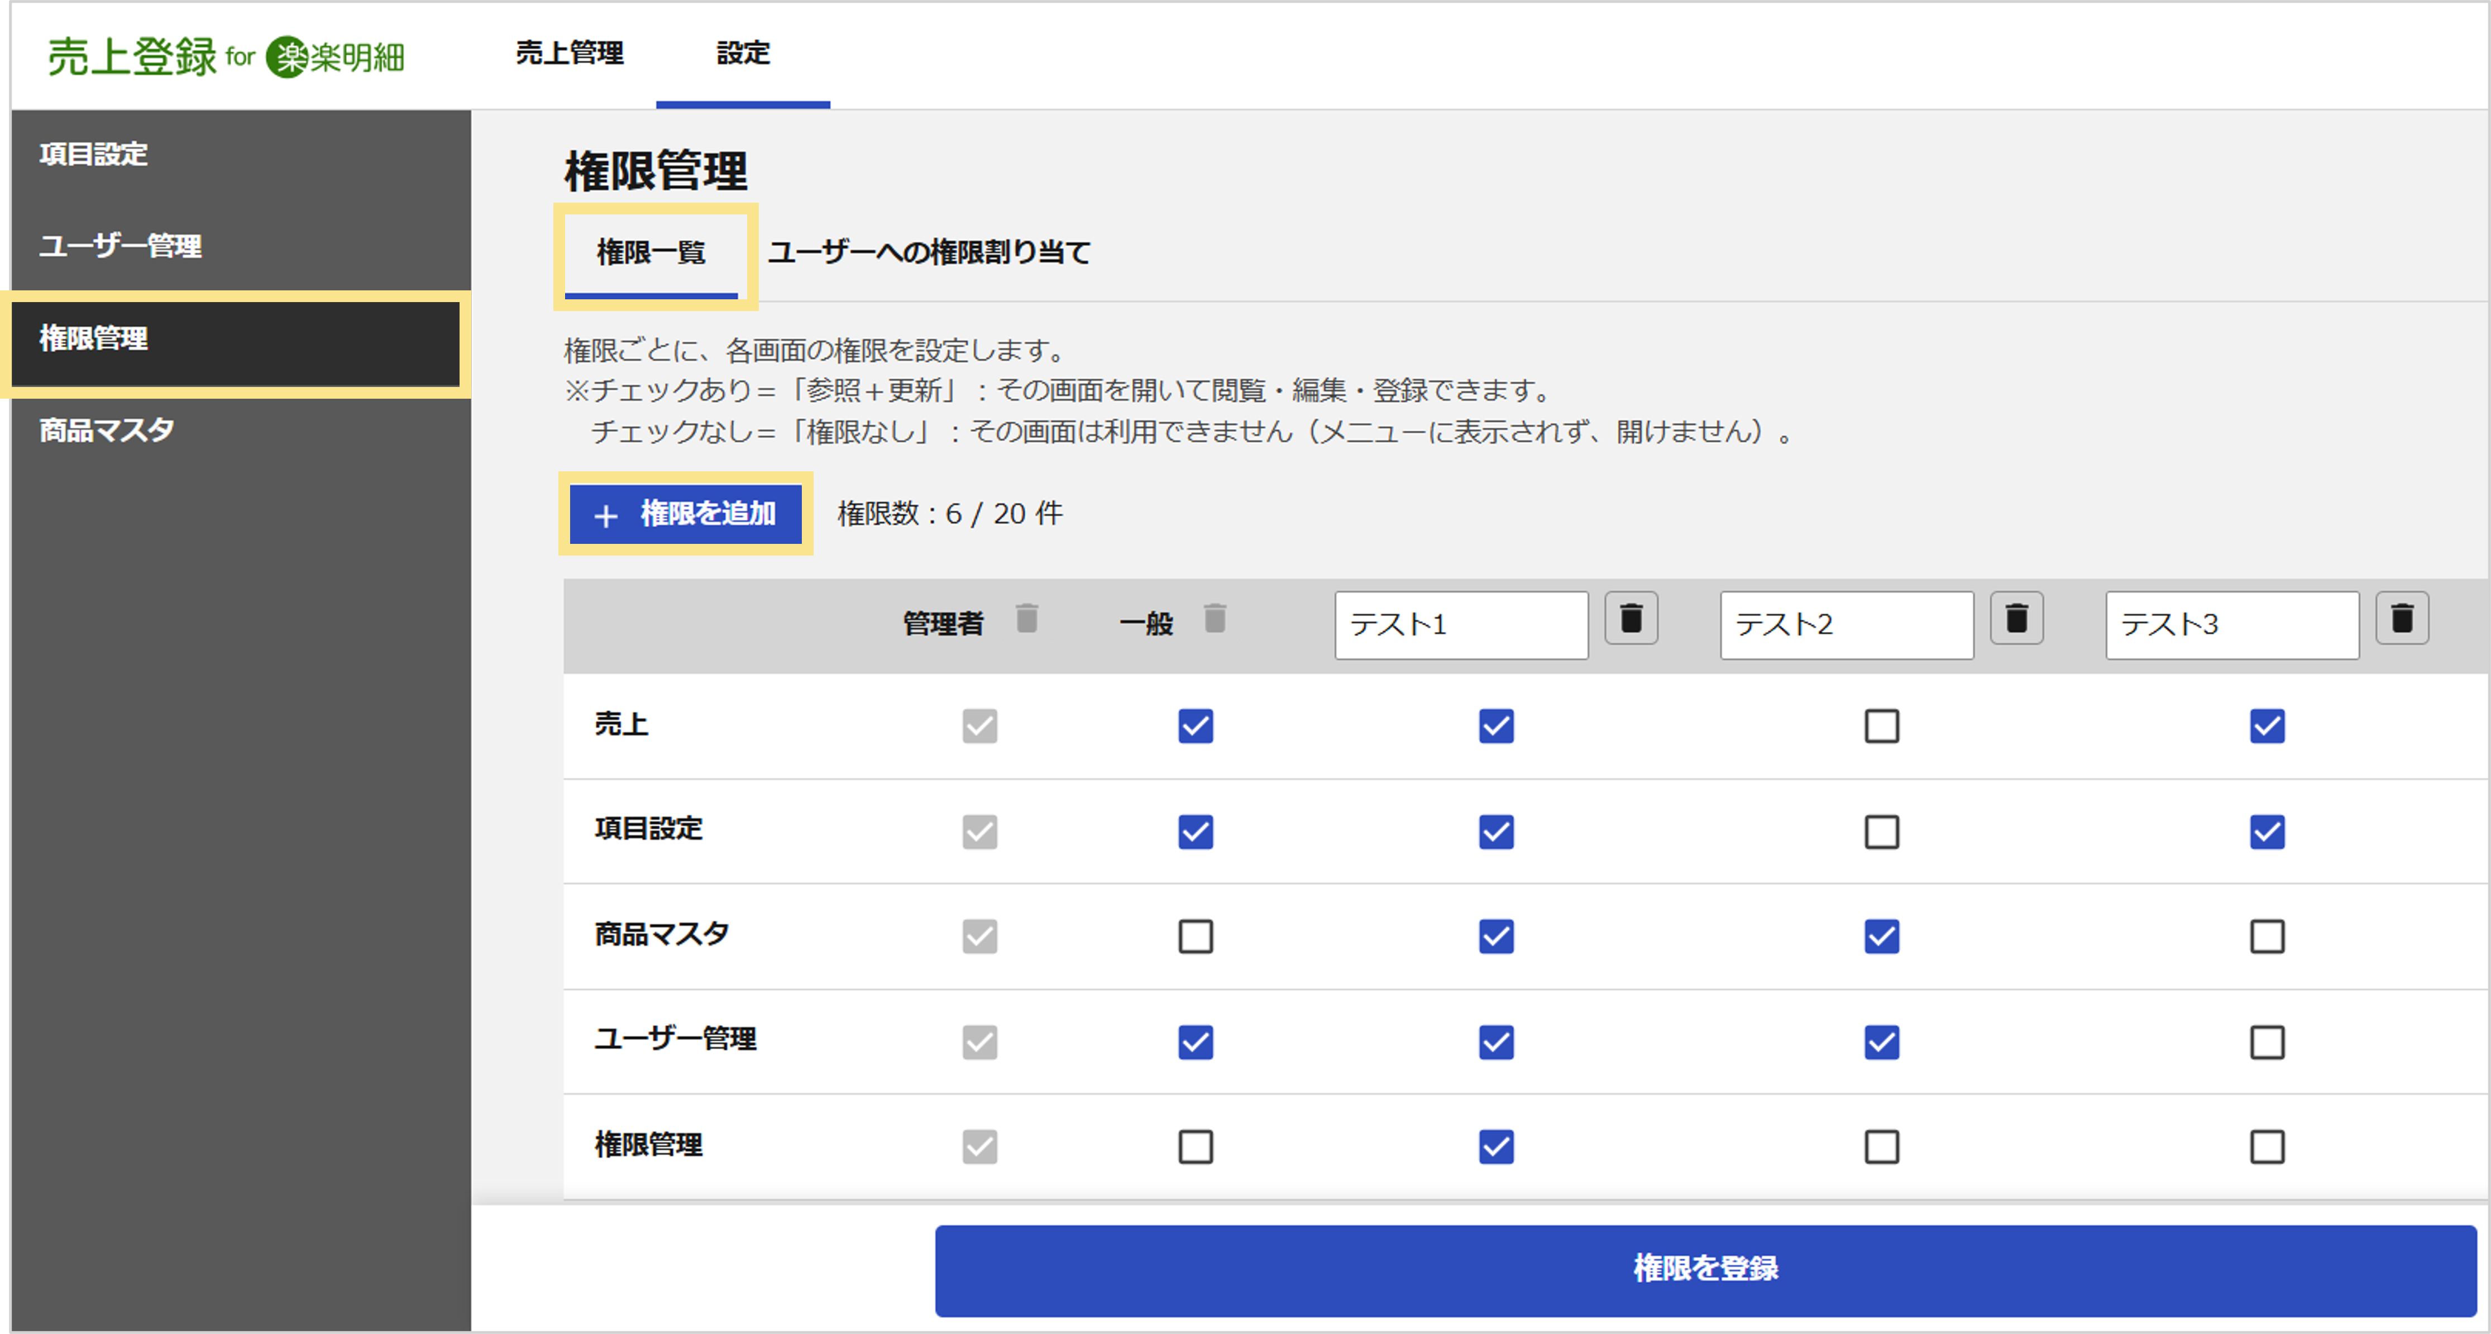Click the 権限管理 row label in table
Viewport: 2491px width, 1334px height.
point(648,1145)
